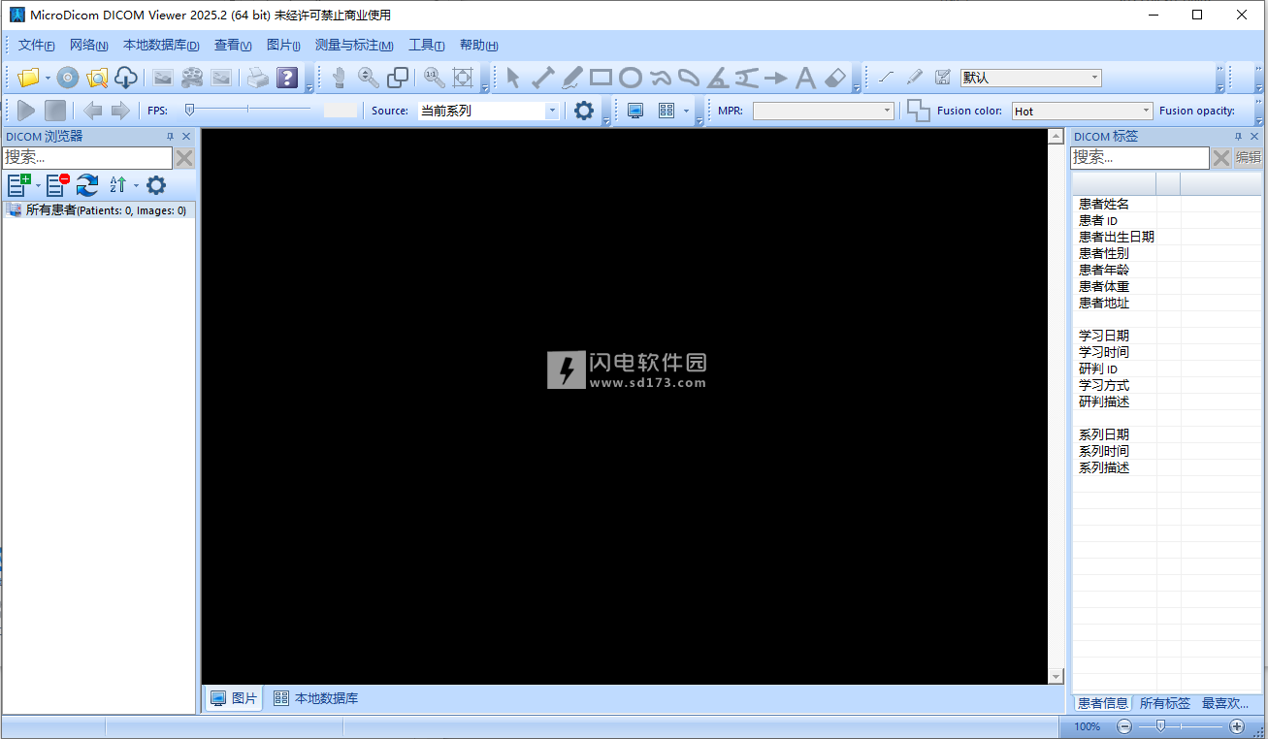This screenshot has height=739, width=1268.
Task: Open the 本地数据库 menu
Action: point(161,45)
